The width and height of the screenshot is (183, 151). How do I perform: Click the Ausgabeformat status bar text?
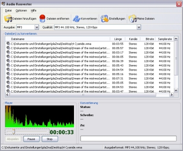click(x=137, y=147)
